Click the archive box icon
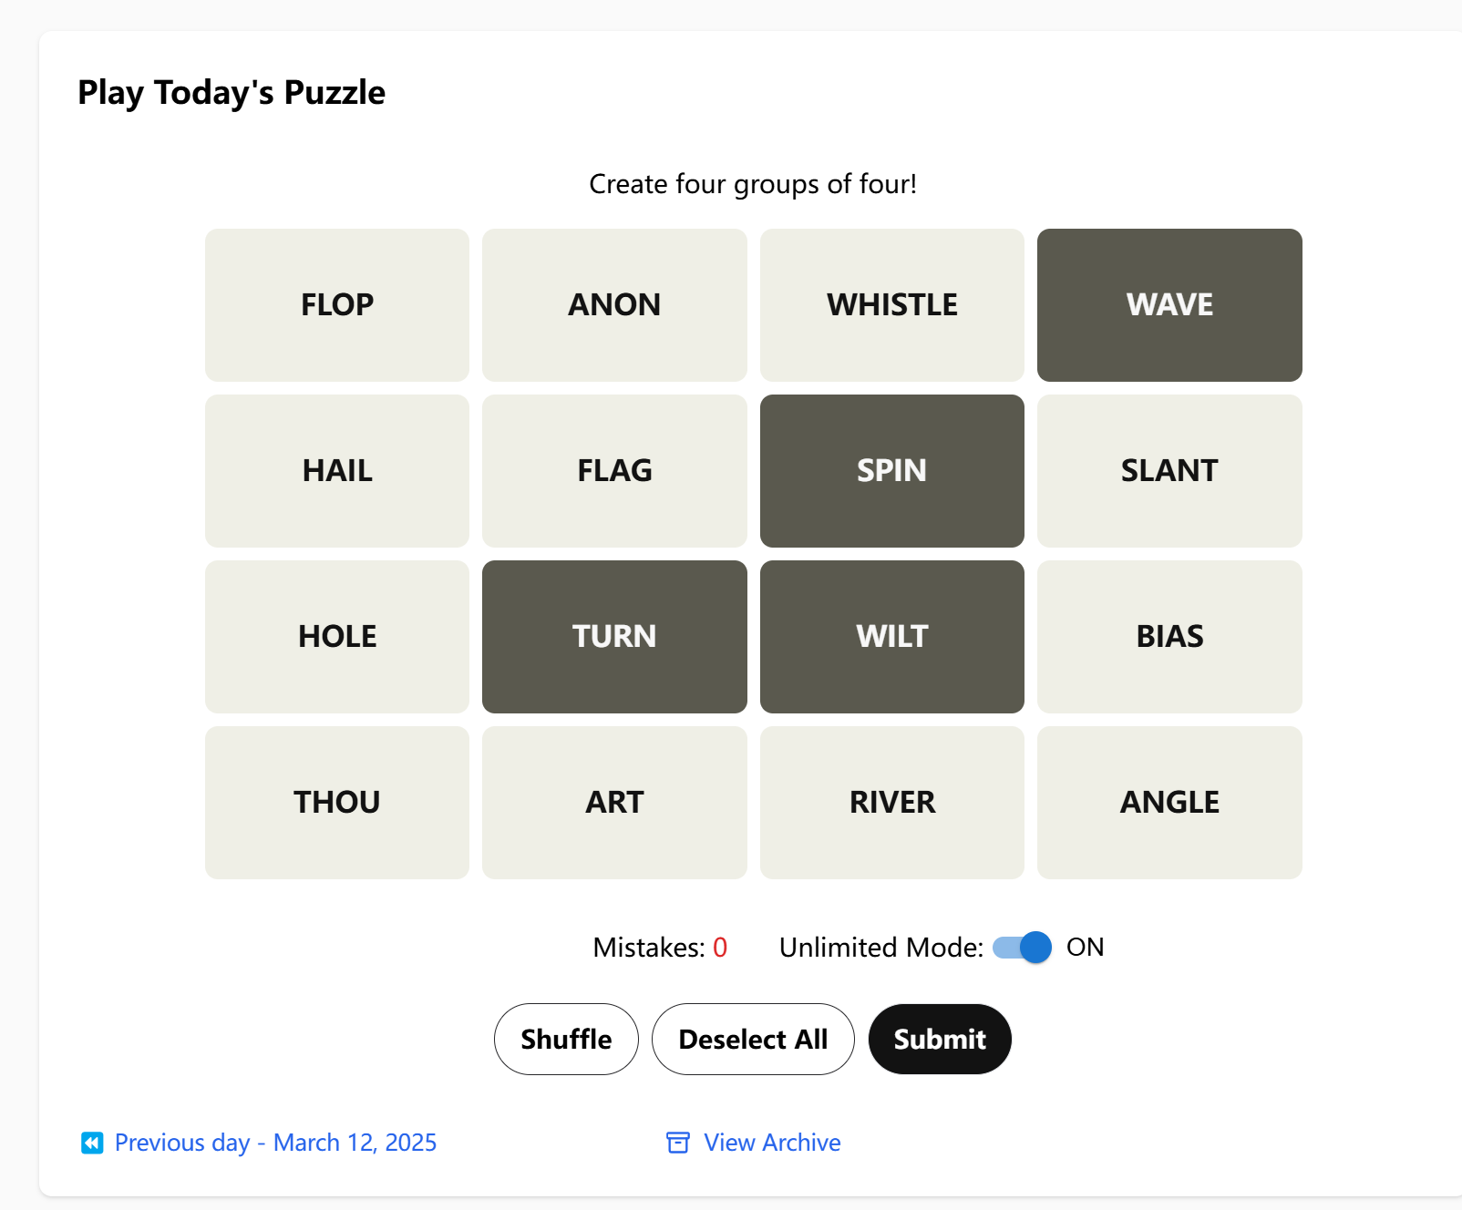Image resolution: width=1462 pixels, height=1210 pixels. [x=678, y=1143]
